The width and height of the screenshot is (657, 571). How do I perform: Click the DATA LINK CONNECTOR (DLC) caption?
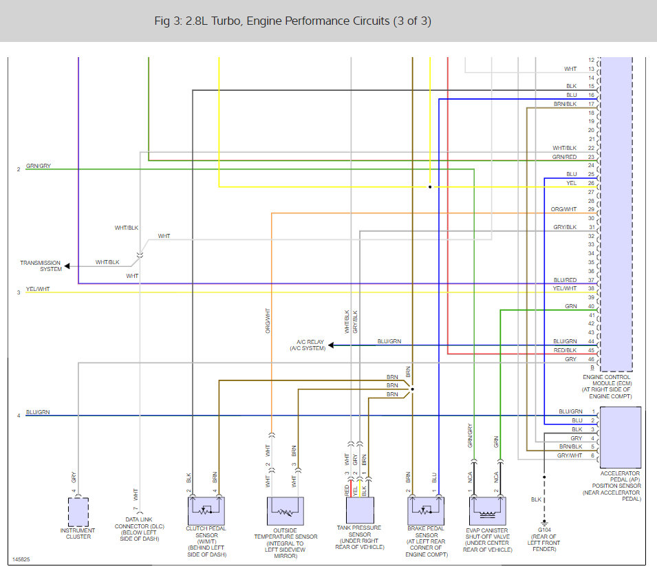[140, 528]
